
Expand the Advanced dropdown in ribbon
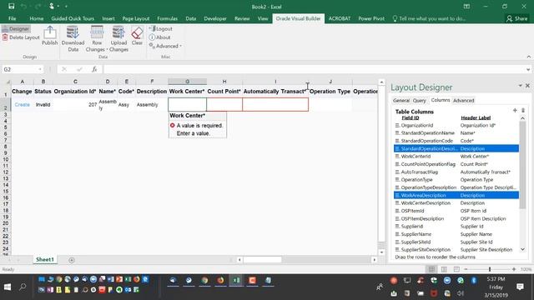[x=165, y=46]
